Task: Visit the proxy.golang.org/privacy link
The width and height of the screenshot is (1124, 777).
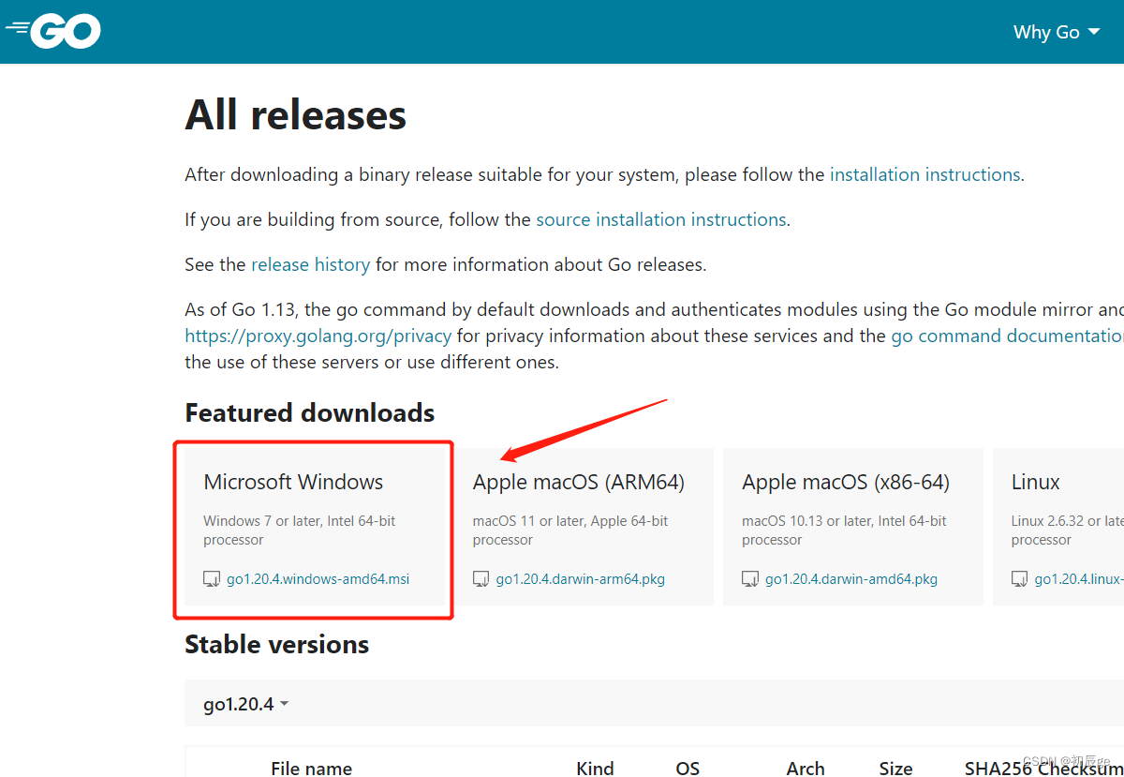Action: coord(318,336)
